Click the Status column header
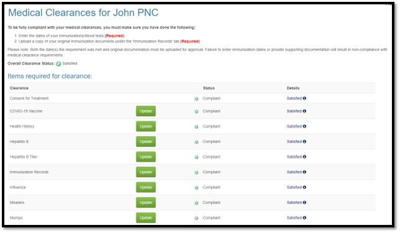The height and width of the screenshot is (233, 400). pos(209,88)
